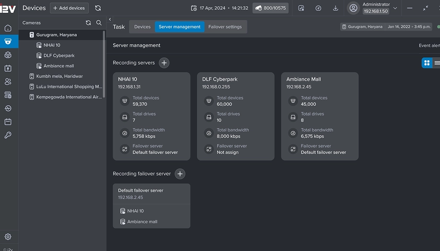Open the Ambiance Mall server card title
The image size is (440, 251).
point(303,79)
